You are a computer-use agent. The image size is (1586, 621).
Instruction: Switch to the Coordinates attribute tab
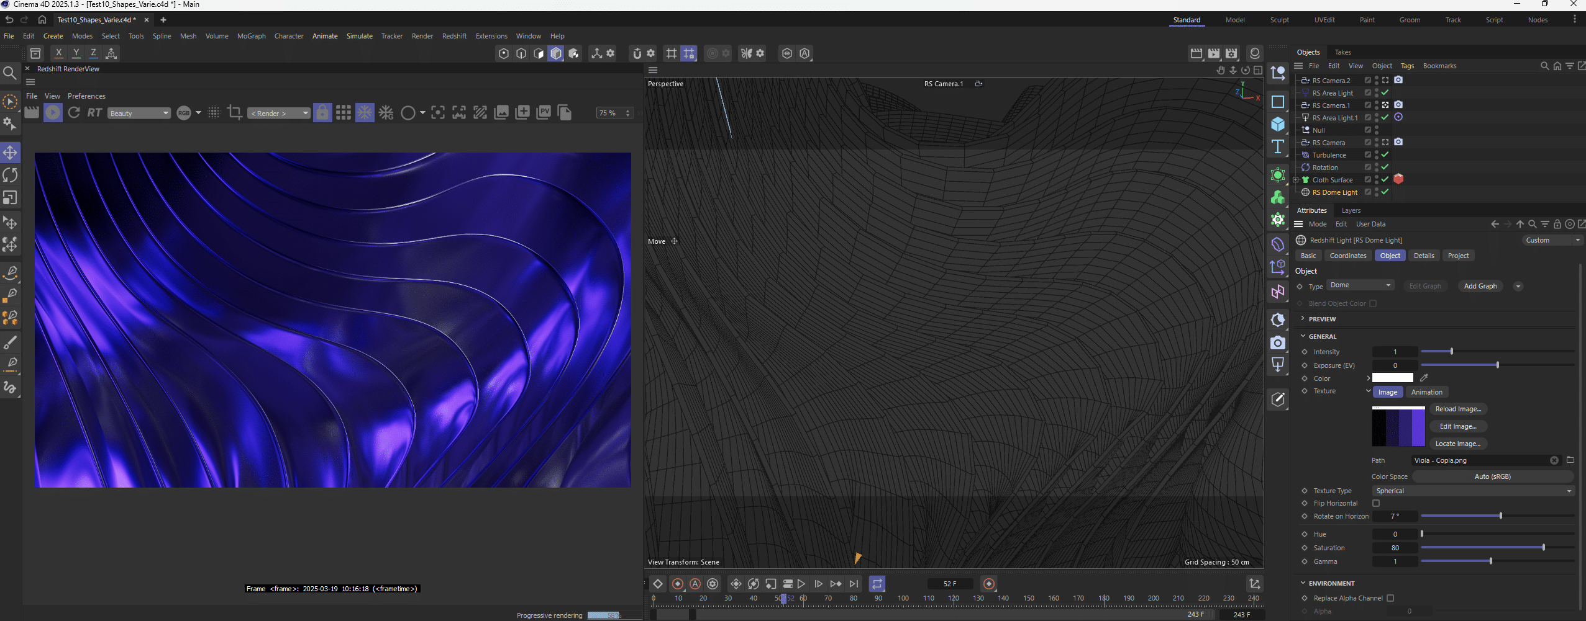pyautogui.click(x=1347, y=256)
